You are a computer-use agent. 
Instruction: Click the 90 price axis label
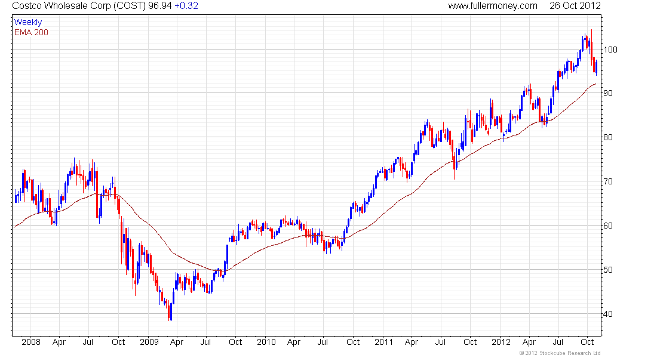(x=607, y=93)
